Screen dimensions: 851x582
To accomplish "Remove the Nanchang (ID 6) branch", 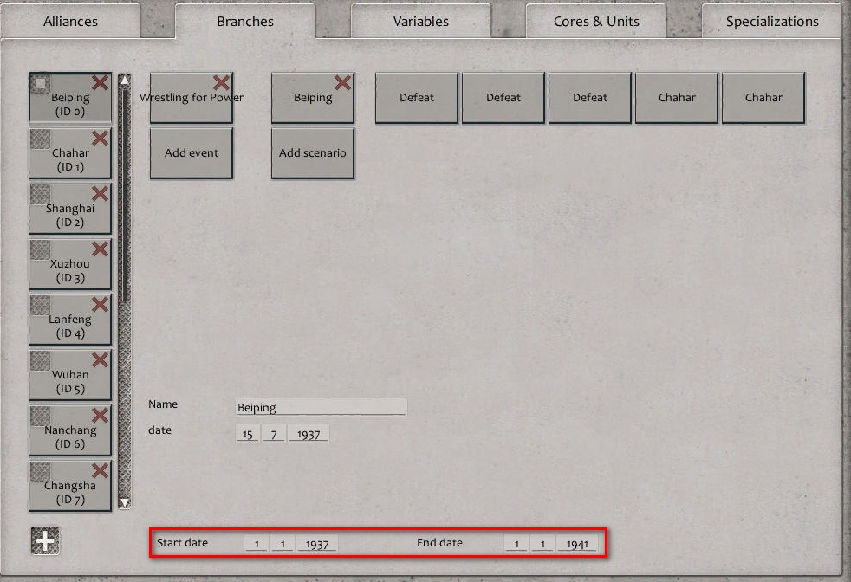I will [100, 414].
